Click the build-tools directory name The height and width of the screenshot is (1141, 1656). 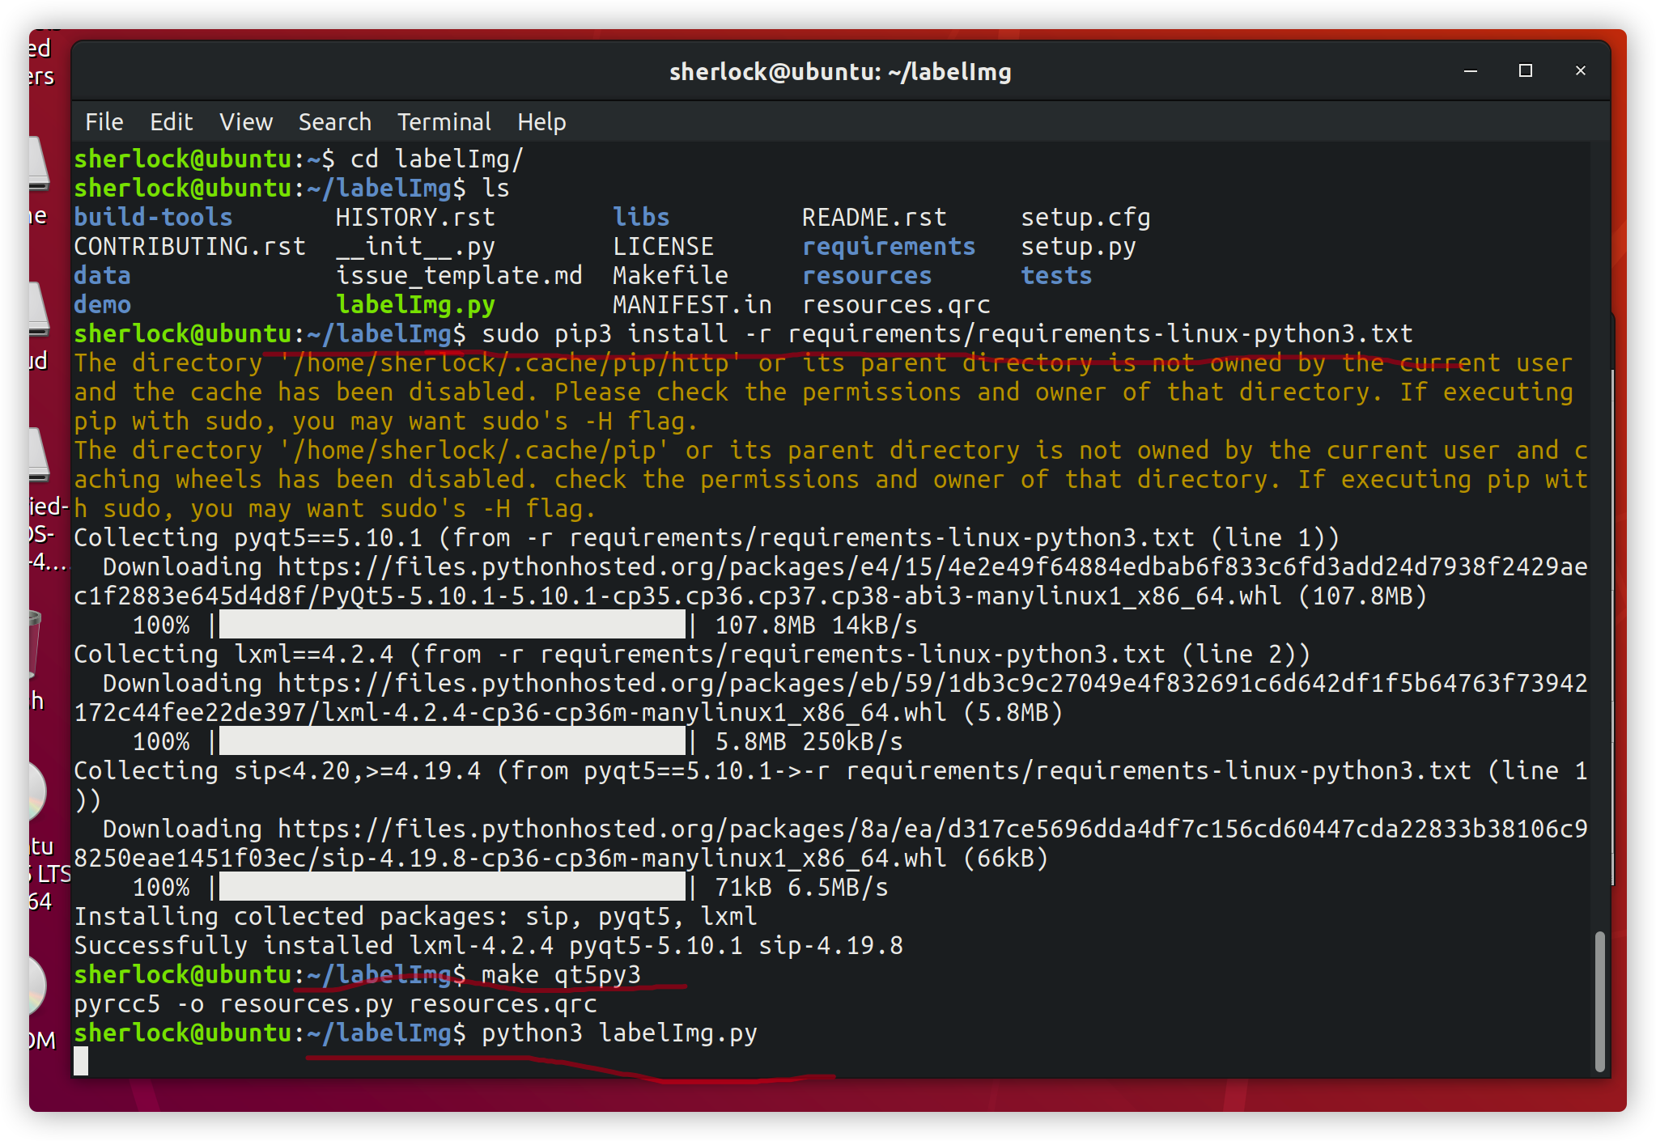[153, 218]
